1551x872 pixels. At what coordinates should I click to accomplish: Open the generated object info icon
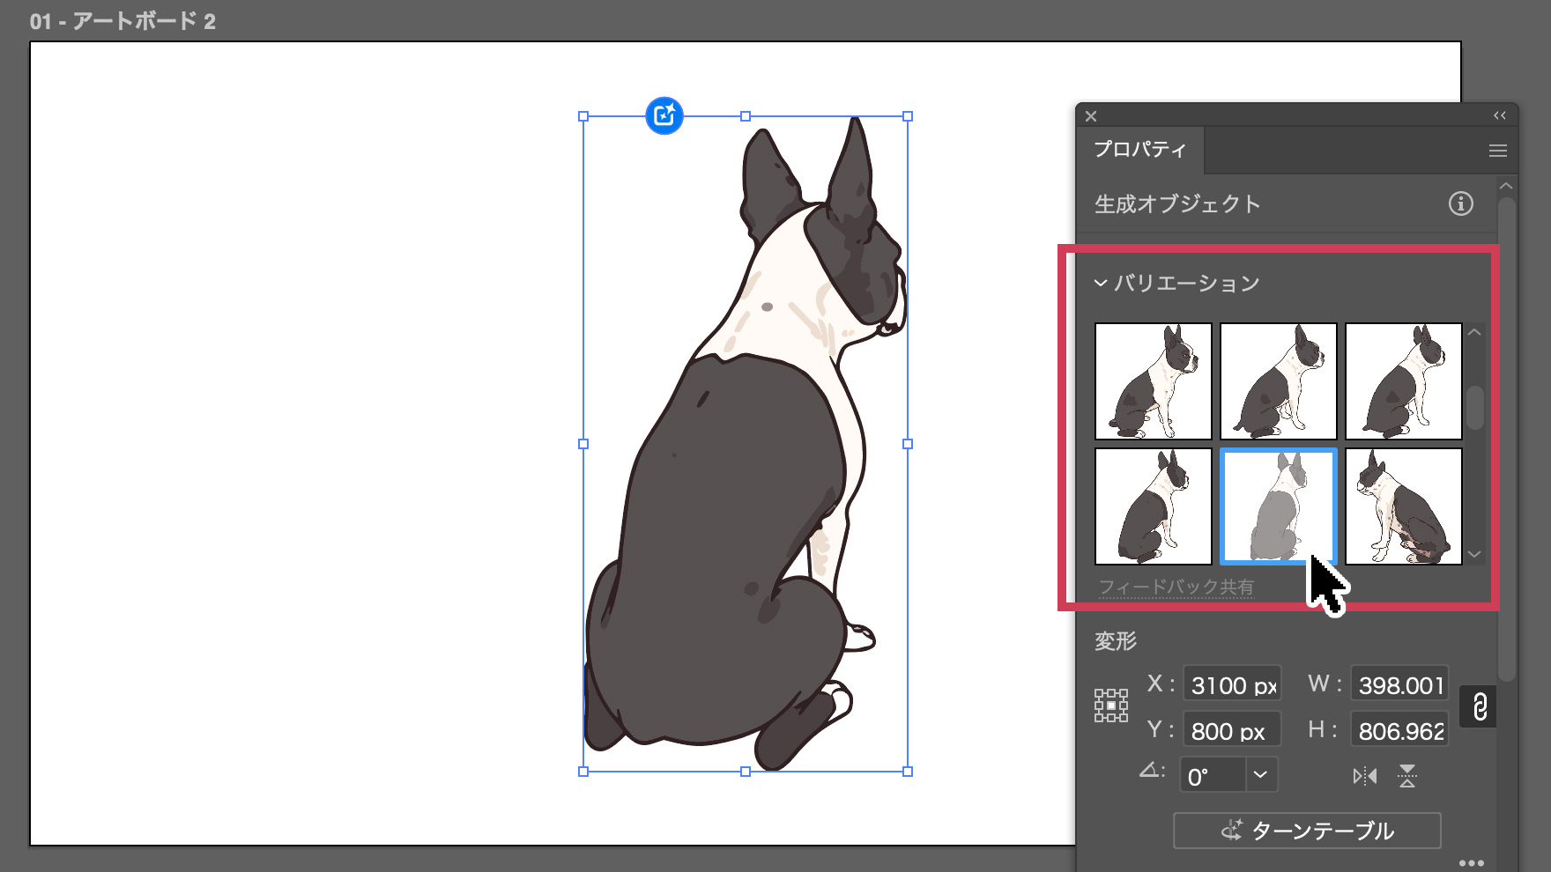(1460, 203)
